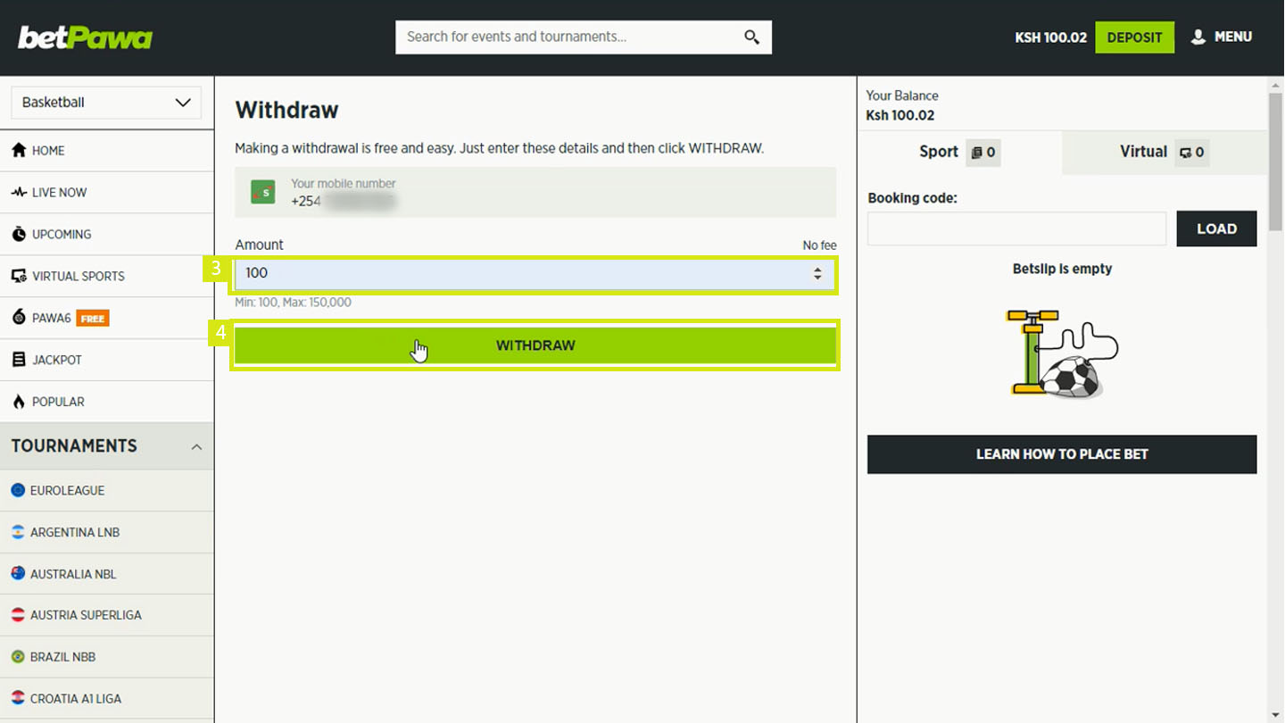This screenshot has width=1285, height=723.
Task: Open the CROATIA A1 LIGA tournament
Action: tap(107, 699)
